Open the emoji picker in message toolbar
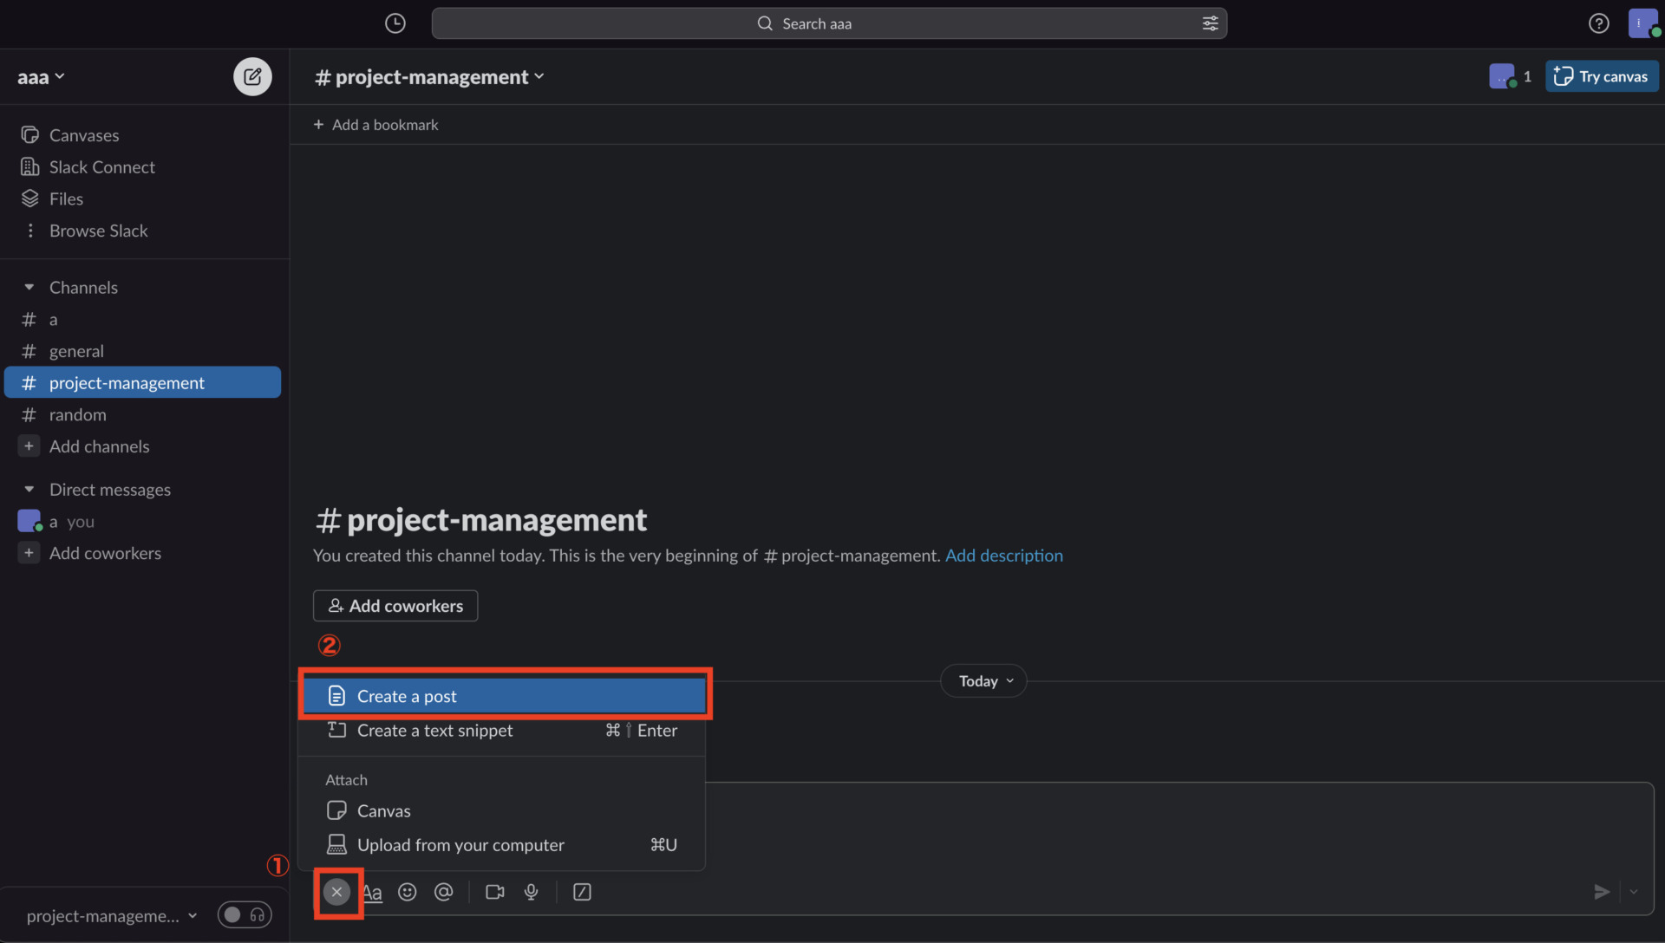The height and width of the screenshot is (943, 1665). [x=408, y=892]
